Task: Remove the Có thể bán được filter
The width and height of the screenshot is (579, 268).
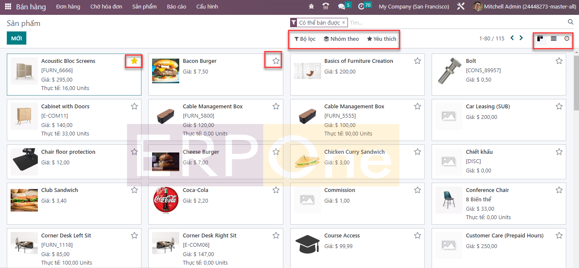Action: tap(343, 23)
